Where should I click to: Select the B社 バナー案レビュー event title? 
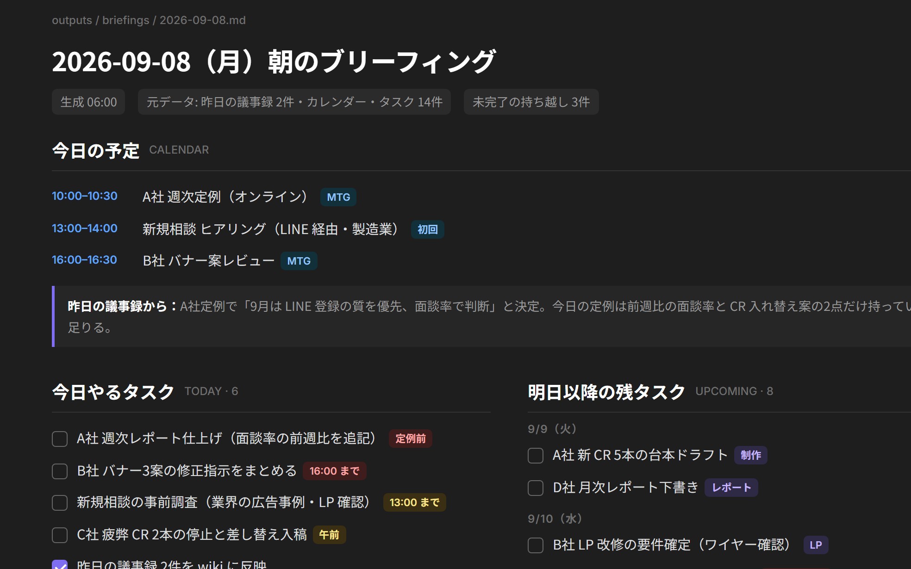pyautogui.click(x=209, y=261)
